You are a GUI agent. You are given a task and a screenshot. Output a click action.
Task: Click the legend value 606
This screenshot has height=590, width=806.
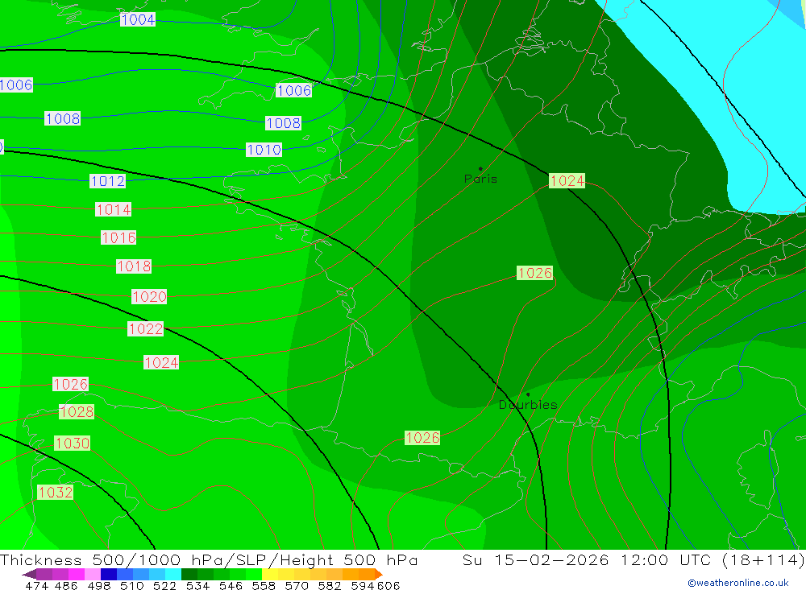pos(388,585)
